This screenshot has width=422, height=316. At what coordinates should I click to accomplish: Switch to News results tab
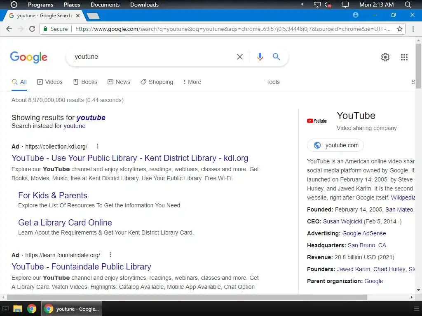pos(119,82)
